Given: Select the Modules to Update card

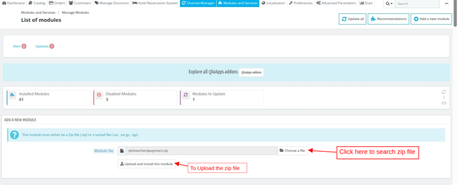Looking at the screenshot, I should tap(222, 98).
